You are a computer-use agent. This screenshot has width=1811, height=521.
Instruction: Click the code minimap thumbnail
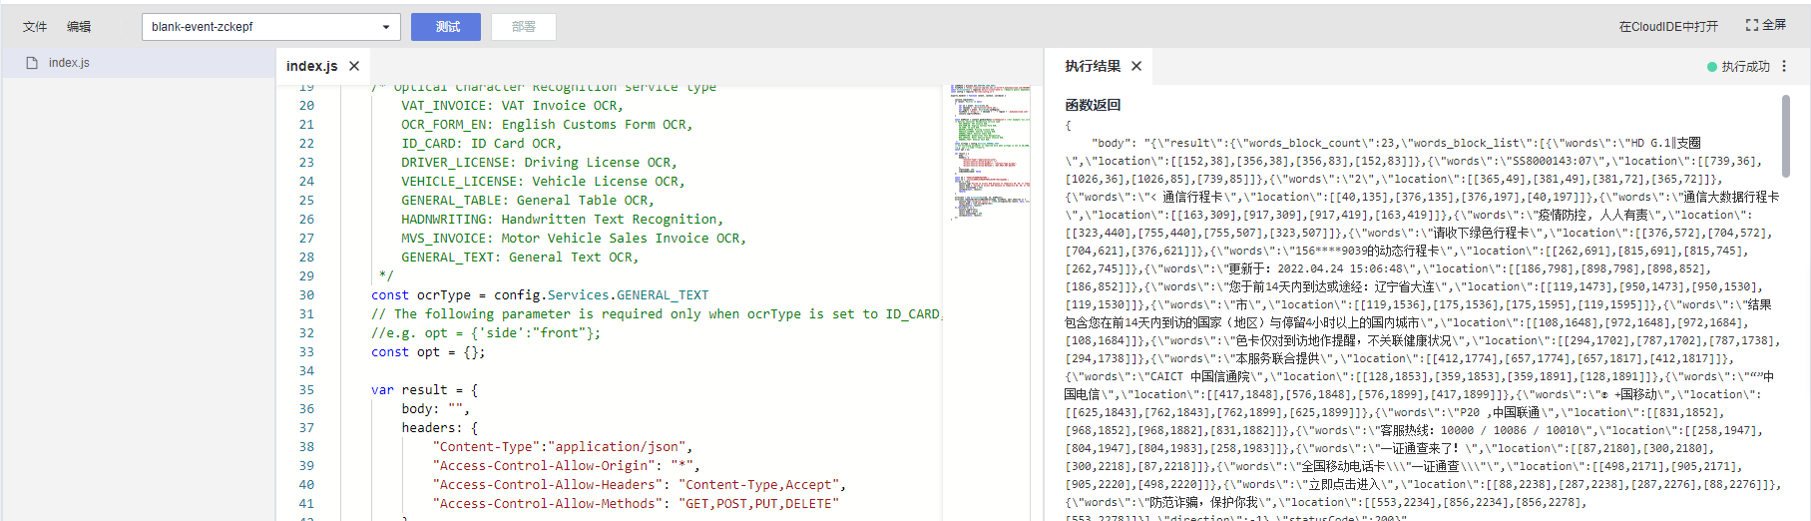click(990, 150)
